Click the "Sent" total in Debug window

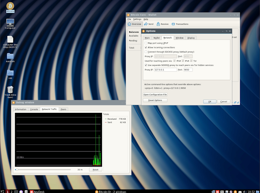[115, 122]
